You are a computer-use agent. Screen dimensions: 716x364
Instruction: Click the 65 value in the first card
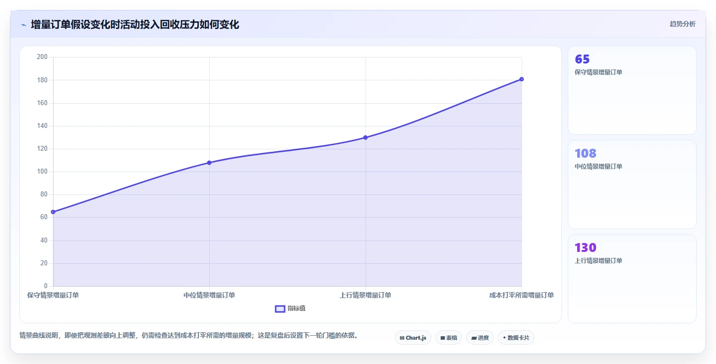(x=582, y=59)
